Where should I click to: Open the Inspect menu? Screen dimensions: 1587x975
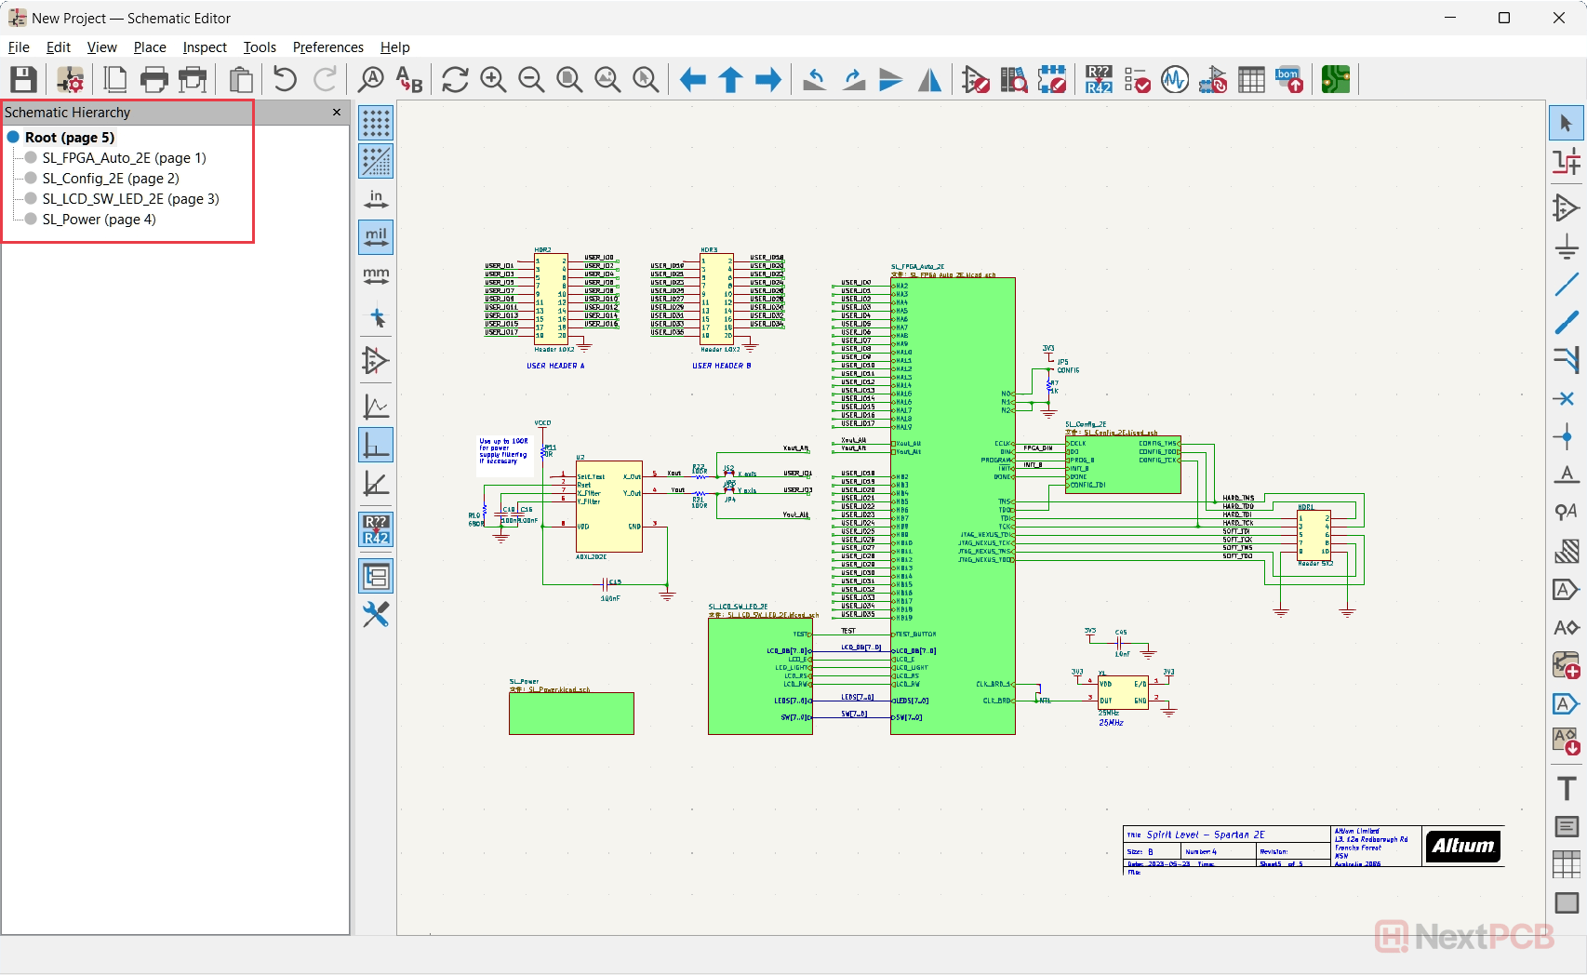pyautogui.click(x=205, y=47)
